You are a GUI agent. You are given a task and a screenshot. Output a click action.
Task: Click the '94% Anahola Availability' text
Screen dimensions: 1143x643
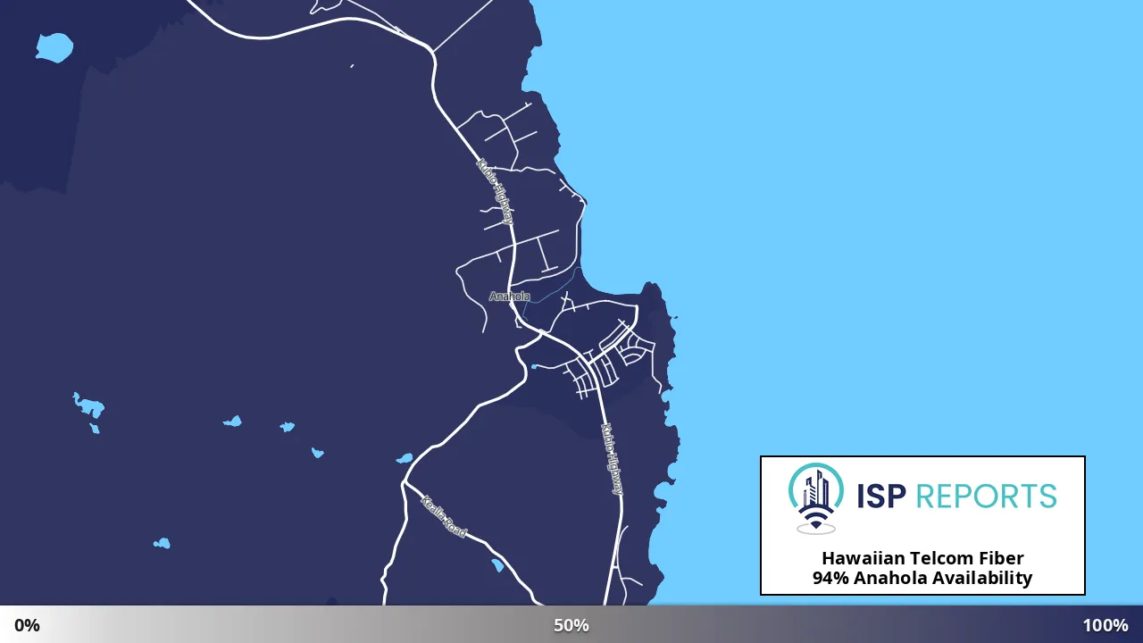922,578
